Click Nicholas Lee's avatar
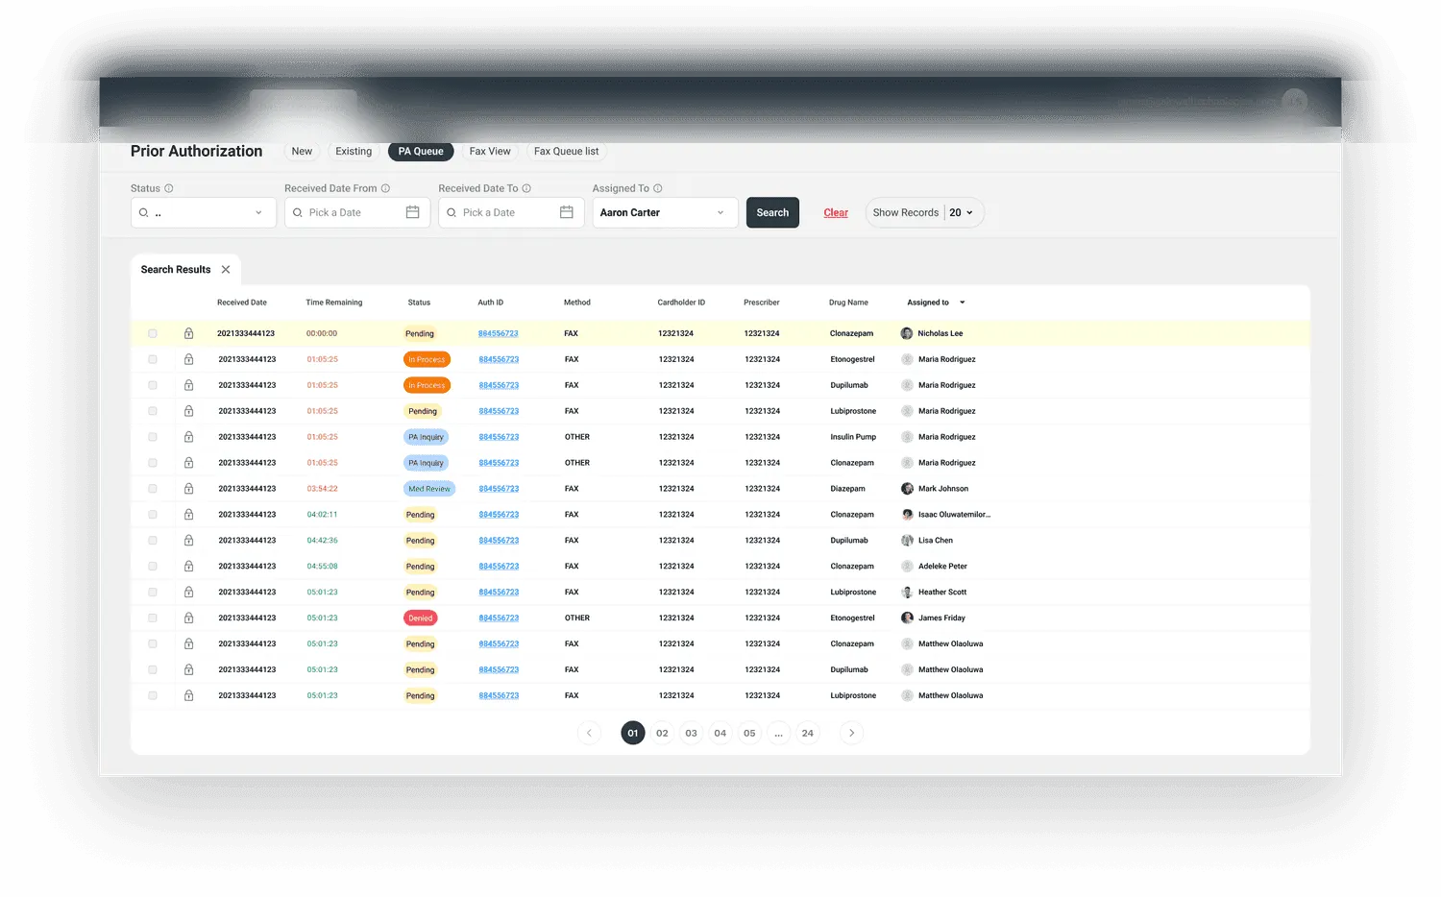 (907, 333)
